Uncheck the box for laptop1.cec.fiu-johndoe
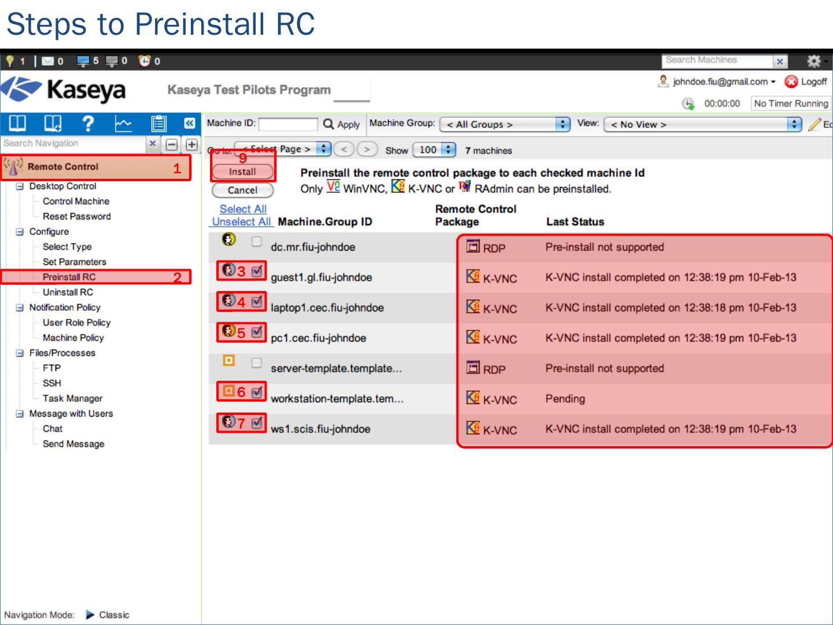The image size is (833, 625). tap(257, 301)
